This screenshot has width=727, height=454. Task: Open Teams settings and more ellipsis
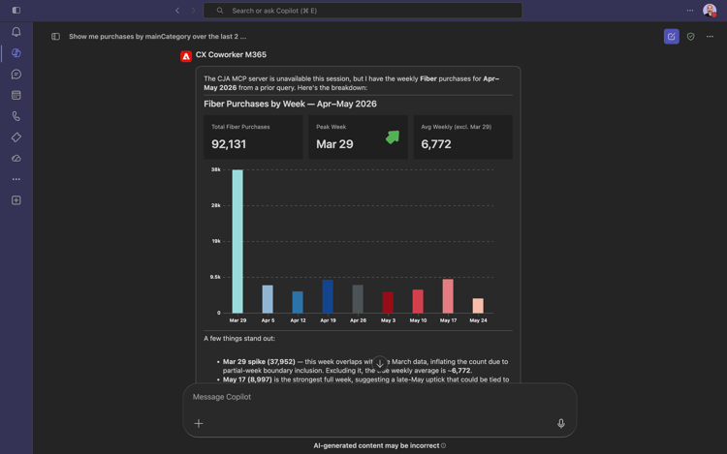point(690,11)
